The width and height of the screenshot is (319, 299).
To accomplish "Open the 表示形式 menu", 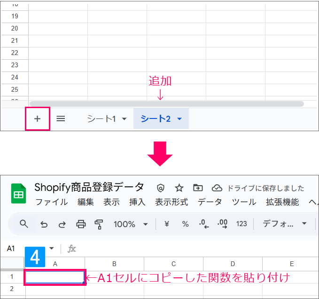I will tap(171, 202).
